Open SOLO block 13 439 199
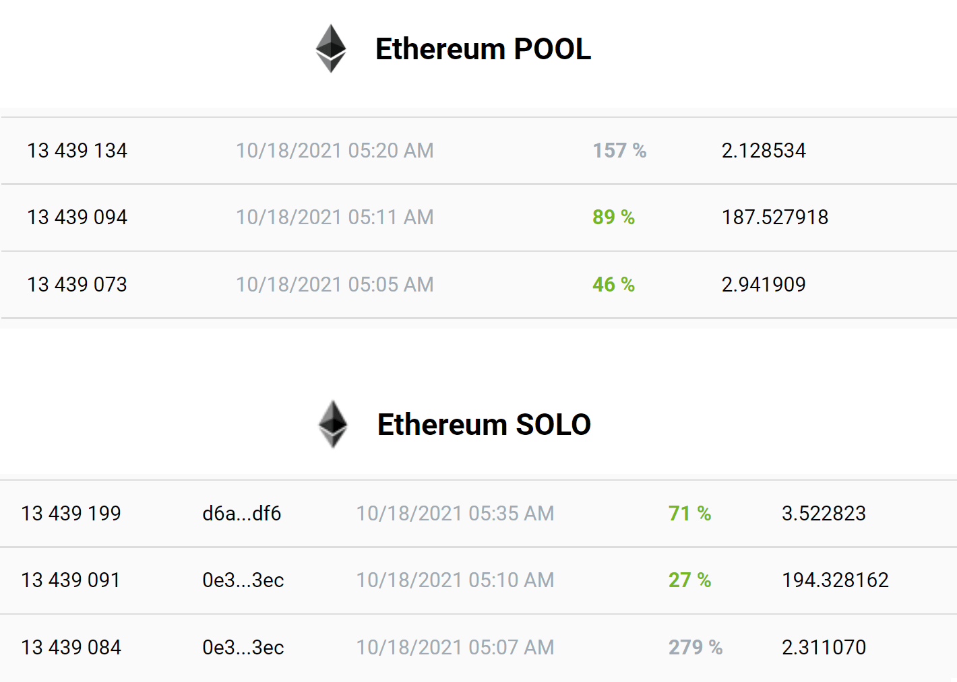This screenshot has width=957, height=682. coord(71,513)
